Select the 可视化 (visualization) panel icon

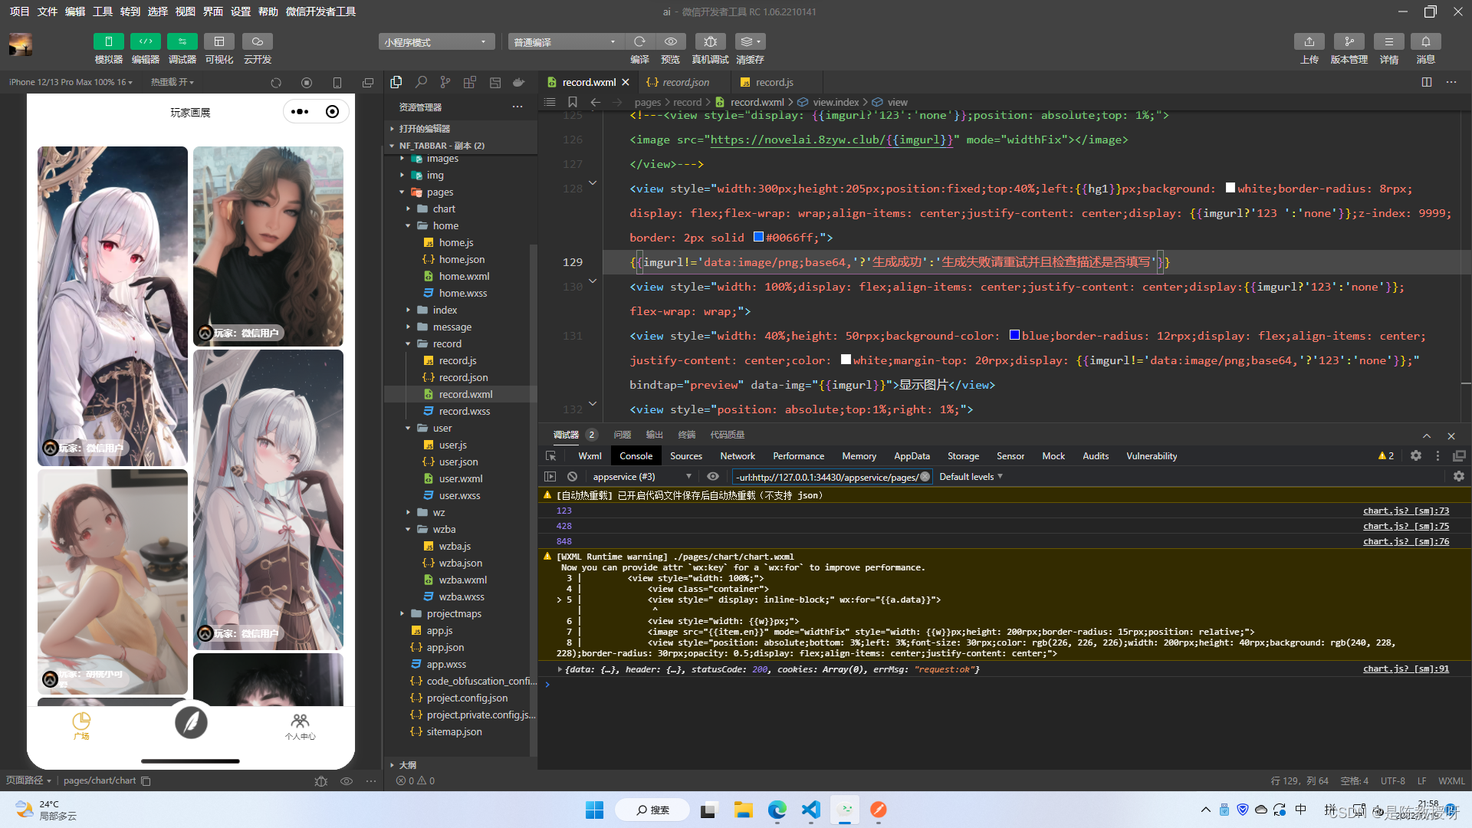click(x=219, y=41)
